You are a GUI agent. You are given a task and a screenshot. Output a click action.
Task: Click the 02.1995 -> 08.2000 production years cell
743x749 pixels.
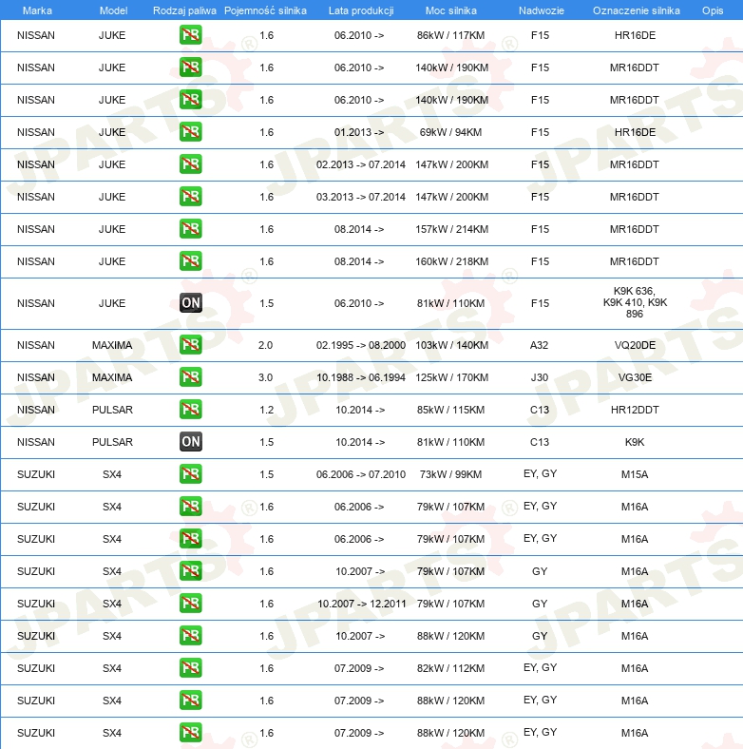360,345
